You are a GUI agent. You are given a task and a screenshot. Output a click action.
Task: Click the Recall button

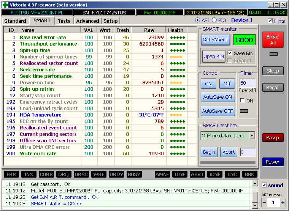click(273, 88)
